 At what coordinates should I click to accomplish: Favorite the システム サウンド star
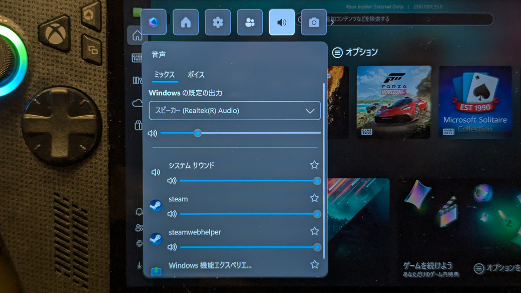pos(314,165)
